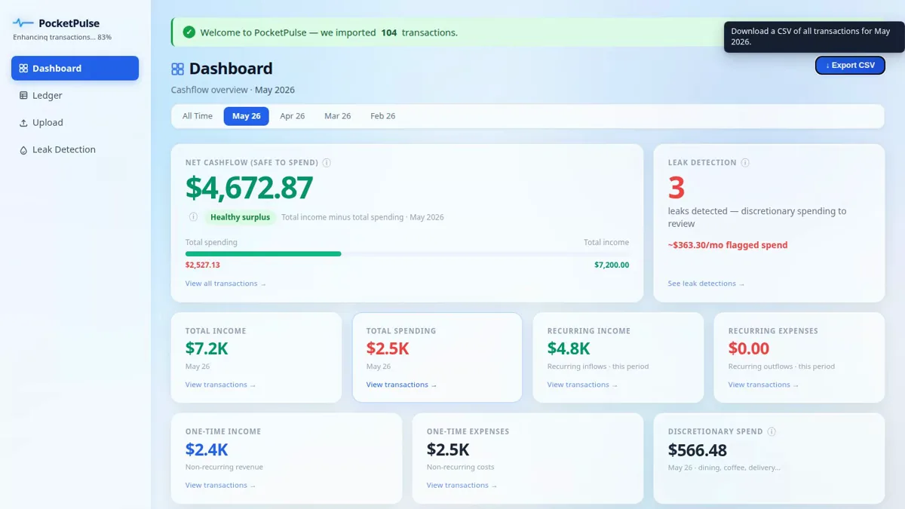Click the Enhancing transactions 83% status text
The width and height of the screenshot is (905, 509).
(x=63, y=37)
